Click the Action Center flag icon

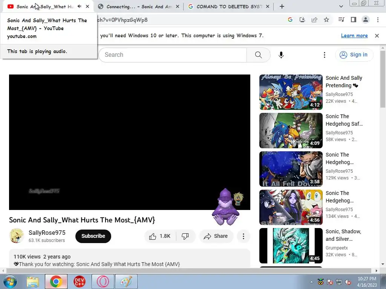[x=329, y=282]
